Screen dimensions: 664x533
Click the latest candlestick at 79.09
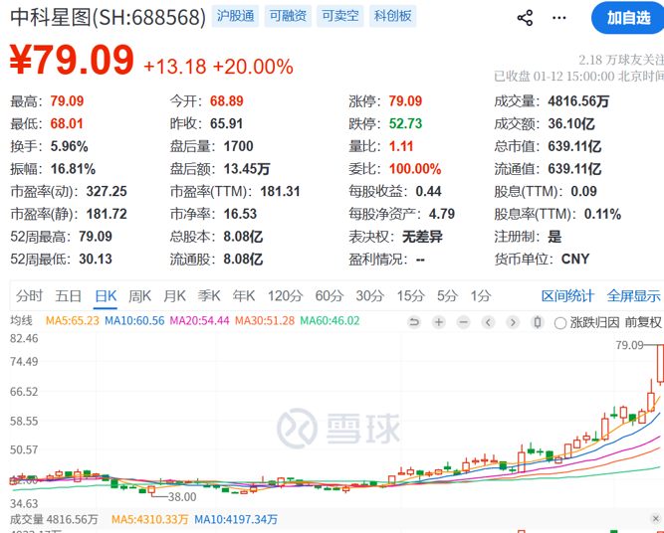point(659,365)
